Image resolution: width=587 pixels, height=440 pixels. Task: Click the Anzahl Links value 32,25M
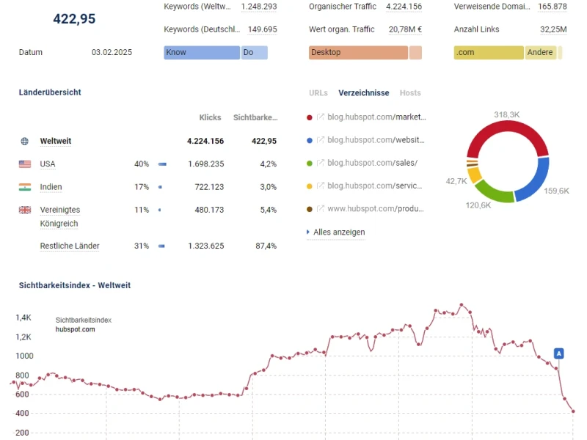pyautogui.click(x=553, y=29)
